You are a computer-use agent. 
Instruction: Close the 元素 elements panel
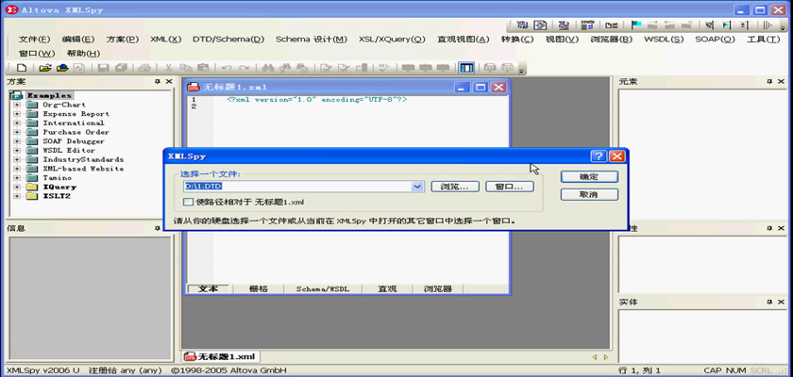point(782,81)
